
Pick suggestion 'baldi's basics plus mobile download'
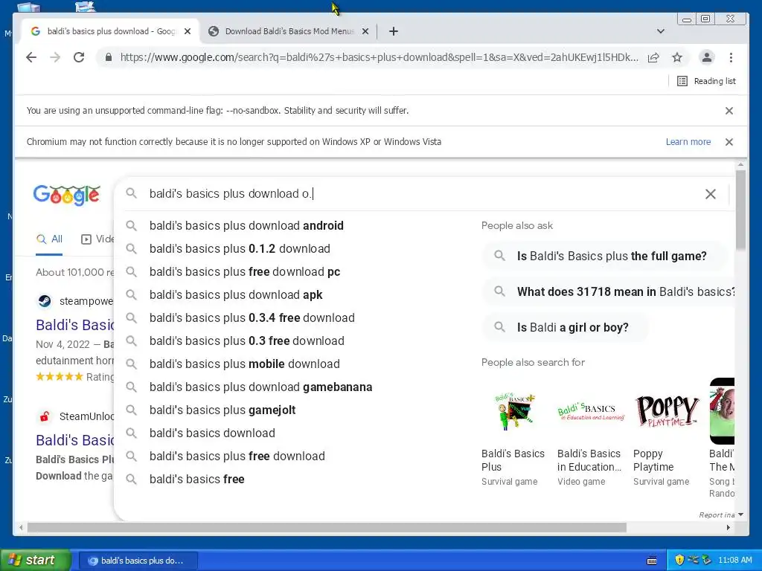point(244,364)
